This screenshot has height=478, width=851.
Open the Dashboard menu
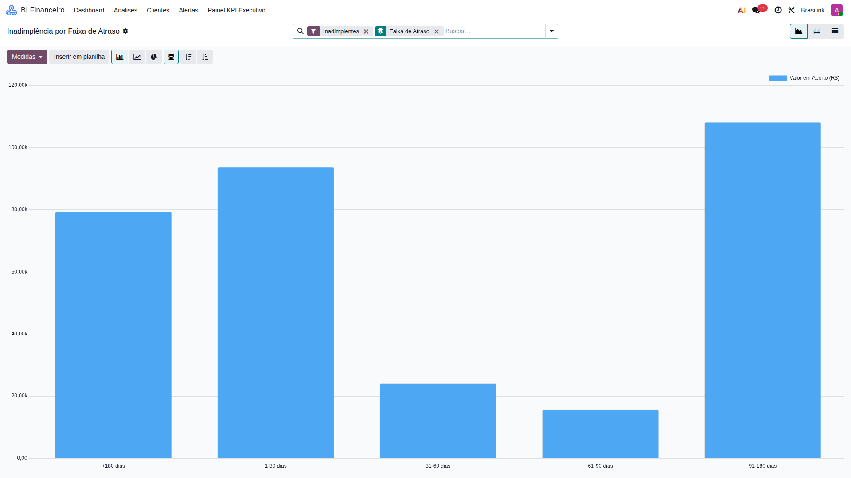pyautogui.click(x=89, y=10)
